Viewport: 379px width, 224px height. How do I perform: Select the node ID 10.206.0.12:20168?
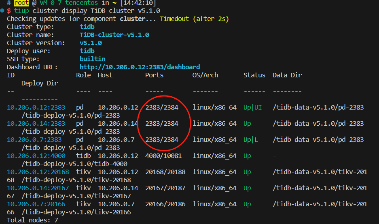tap(38, 172)
